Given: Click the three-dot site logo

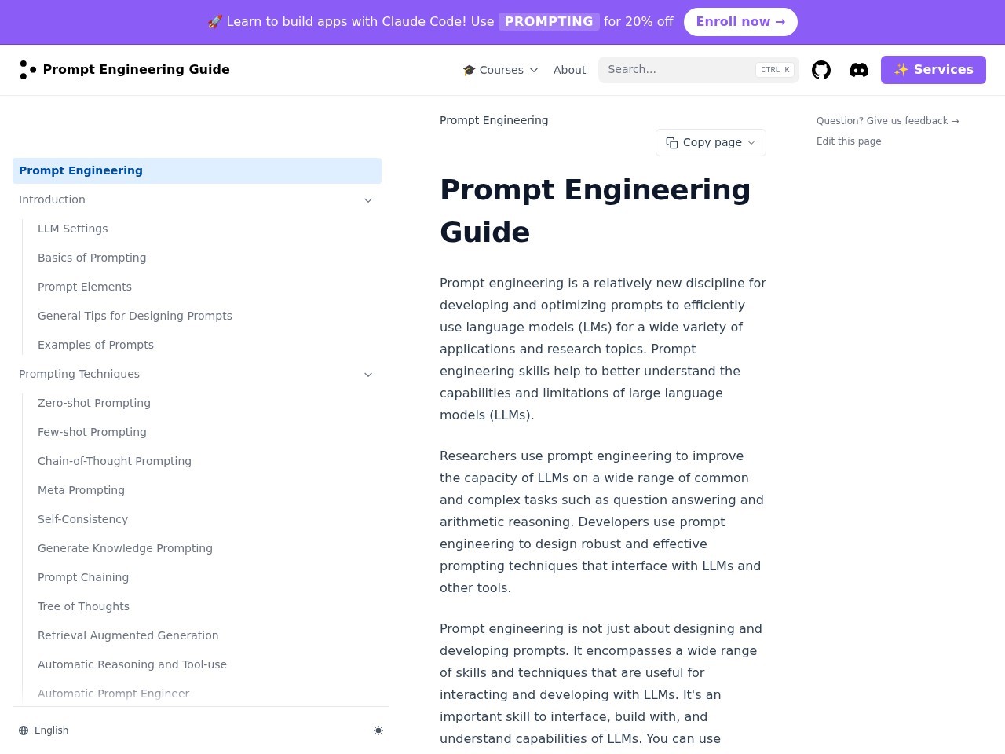Looking at the screenshot, I should (x=27, y=70).
